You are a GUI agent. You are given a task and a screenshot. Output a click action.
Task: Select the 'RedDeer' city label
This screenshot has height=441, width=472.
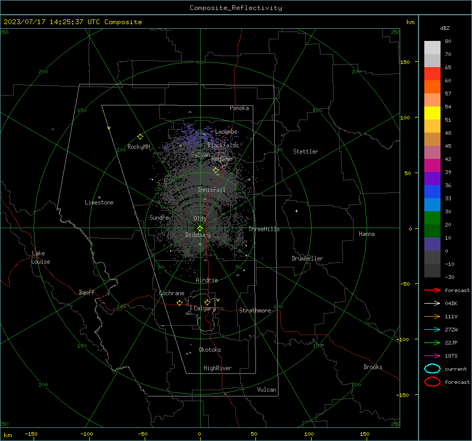click(222, 159)
